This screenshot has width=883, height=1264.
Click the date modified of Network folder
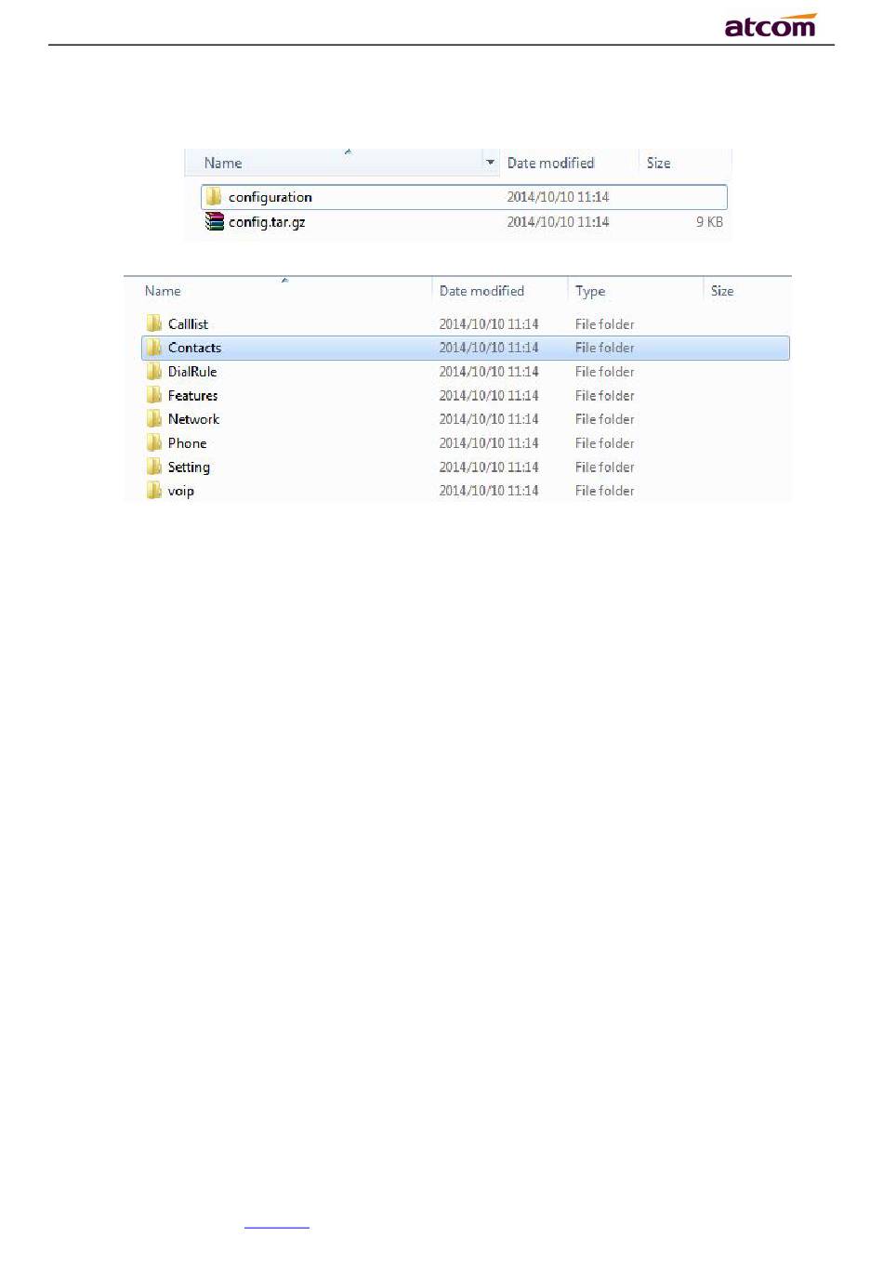pyautogui.click(x=489, y=419)
